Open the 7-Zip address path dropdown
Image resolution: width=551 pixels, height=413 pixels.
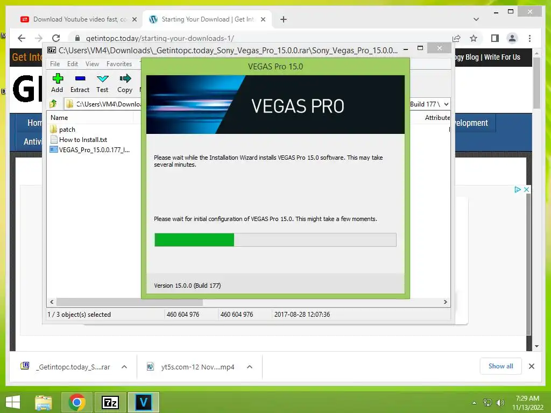[x=446, y=104]
